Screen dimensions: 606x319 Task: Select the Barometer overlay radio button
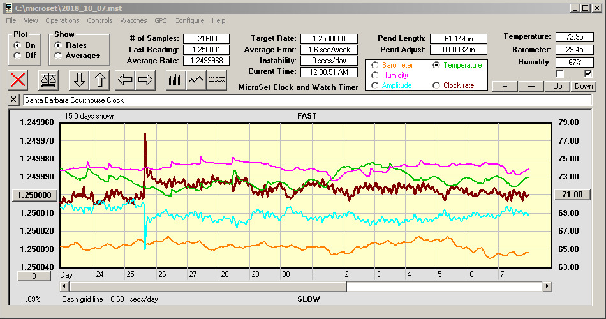point(374,65)
